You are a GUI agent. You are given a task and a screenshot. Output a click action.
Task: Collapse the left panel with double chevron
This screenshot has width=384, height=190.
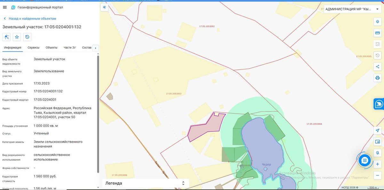tap(104, 7)
